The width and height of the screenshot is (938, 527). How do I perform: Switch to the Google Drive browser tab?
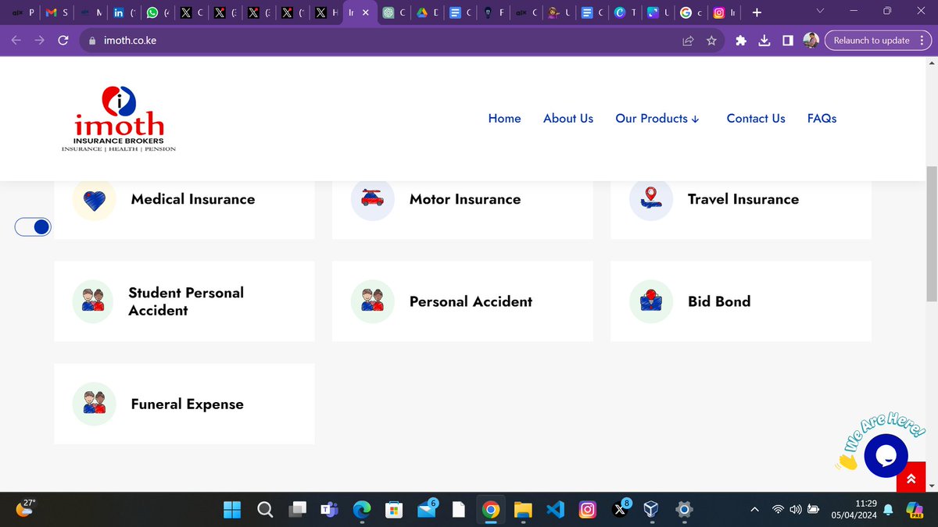coord(427,12)
